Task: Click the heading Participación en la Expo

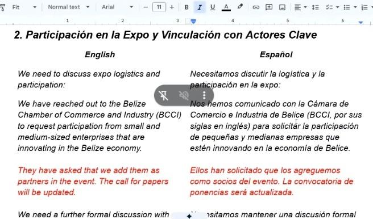Action: pos(165,35)
